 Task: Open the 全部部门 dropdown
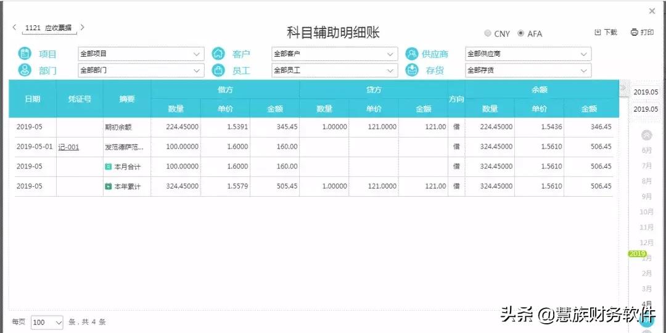141,70
